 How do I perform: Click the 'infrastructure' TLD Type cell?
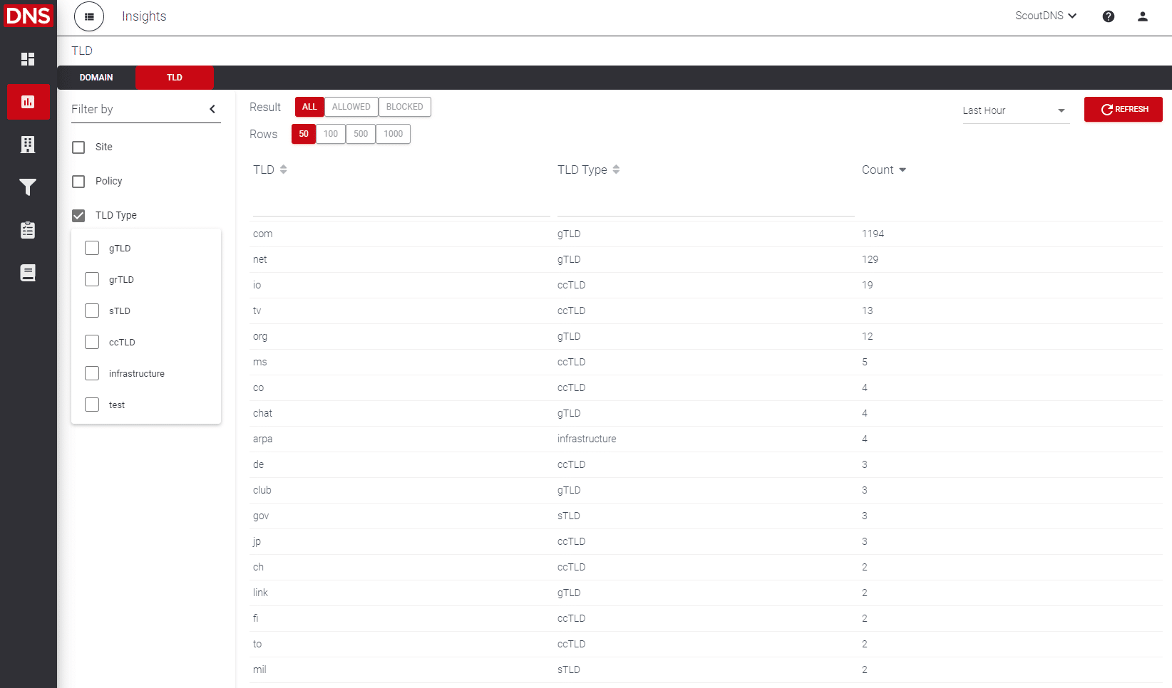pos(587,439)
